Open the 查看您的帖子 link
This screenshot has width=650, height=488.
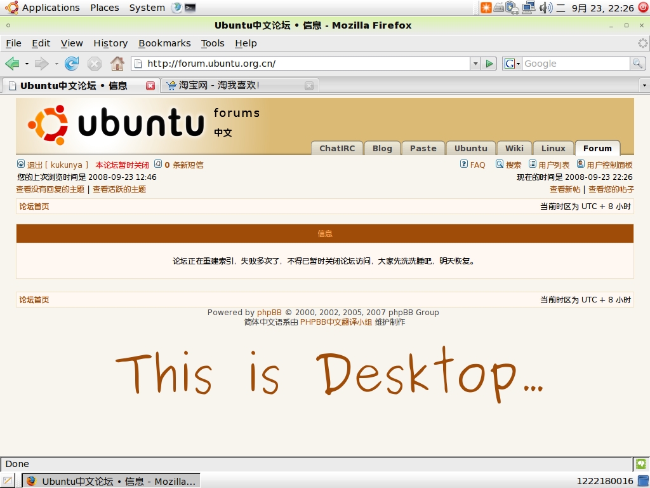(x=611, y=189)
